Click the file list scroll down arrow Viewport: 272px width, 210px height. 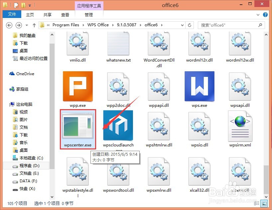(x=266, y=197)
